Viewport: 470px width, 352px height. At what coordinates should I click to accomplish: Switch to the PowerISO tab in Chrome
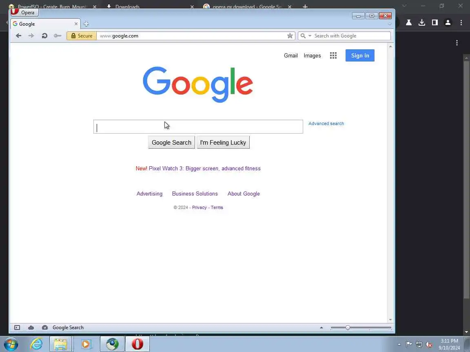[53, 7]
